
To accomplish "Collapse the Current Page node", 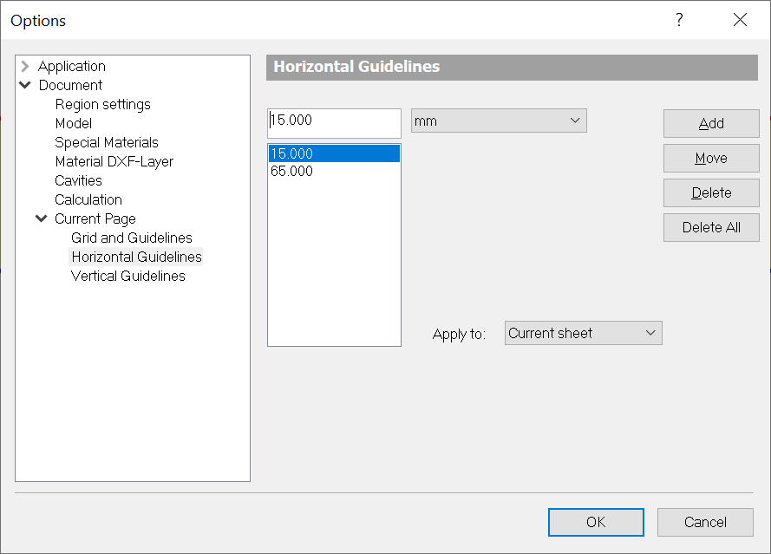I will 42,218.
